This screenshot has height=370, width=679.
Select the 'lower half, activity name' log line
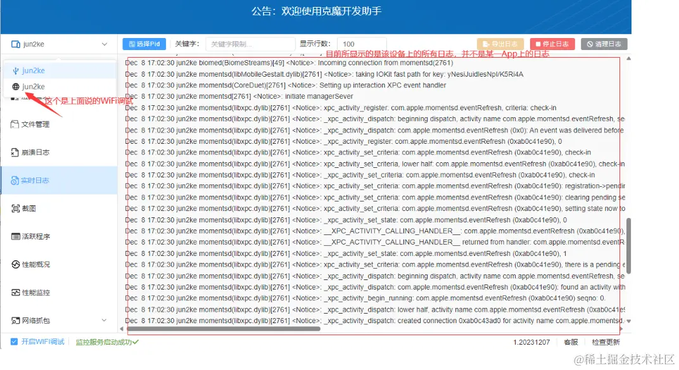[x=374, y=310]
